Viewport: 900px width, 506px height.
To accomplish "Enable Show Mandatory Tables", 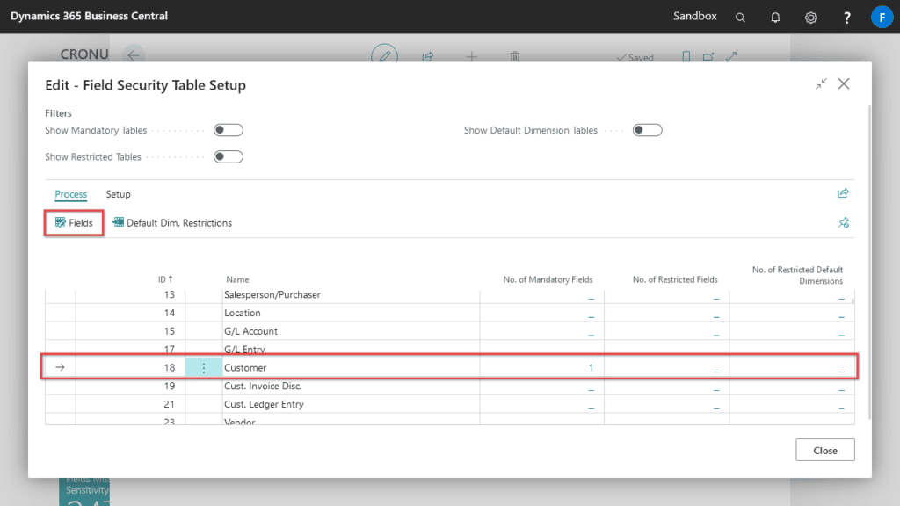I will pos(227,129).
